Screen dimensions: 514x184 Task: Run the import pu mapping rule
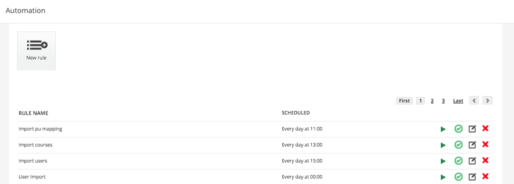pyautogui.click(x=443, y=129)
